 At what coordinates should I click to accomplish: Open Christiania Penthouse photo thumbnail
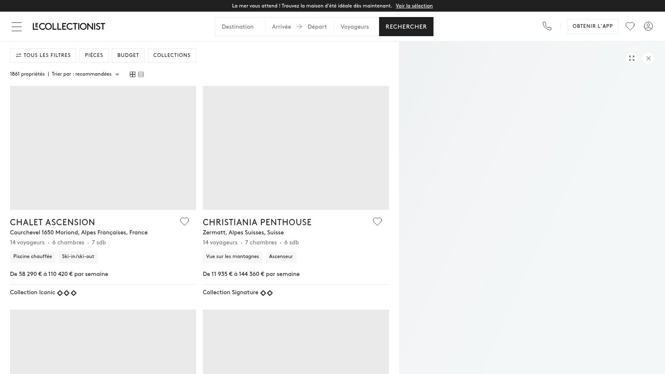296,148
